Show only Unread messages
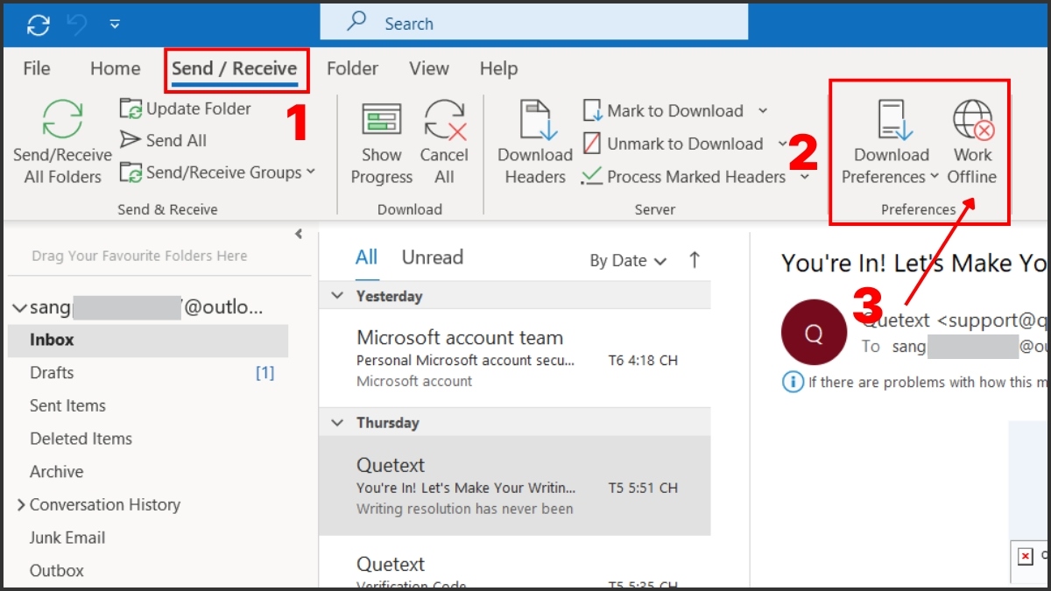 pyautogui.click(x=432, y=257)
